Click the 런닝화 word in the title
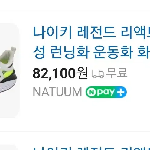 pos(70,52)
